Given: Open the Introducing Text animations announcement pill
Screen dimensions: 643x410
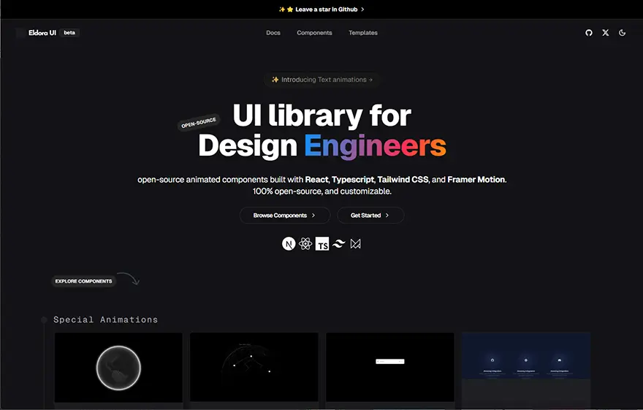Looking at the screenshot, I should coord(321,80).
